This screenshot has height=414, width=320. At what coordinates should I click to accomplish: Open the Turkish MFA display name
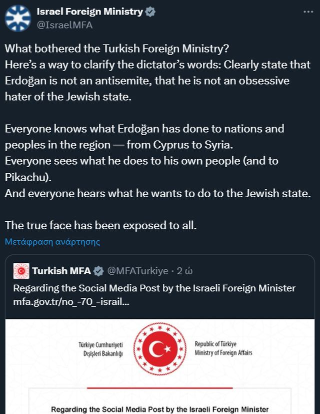(61, 271)
